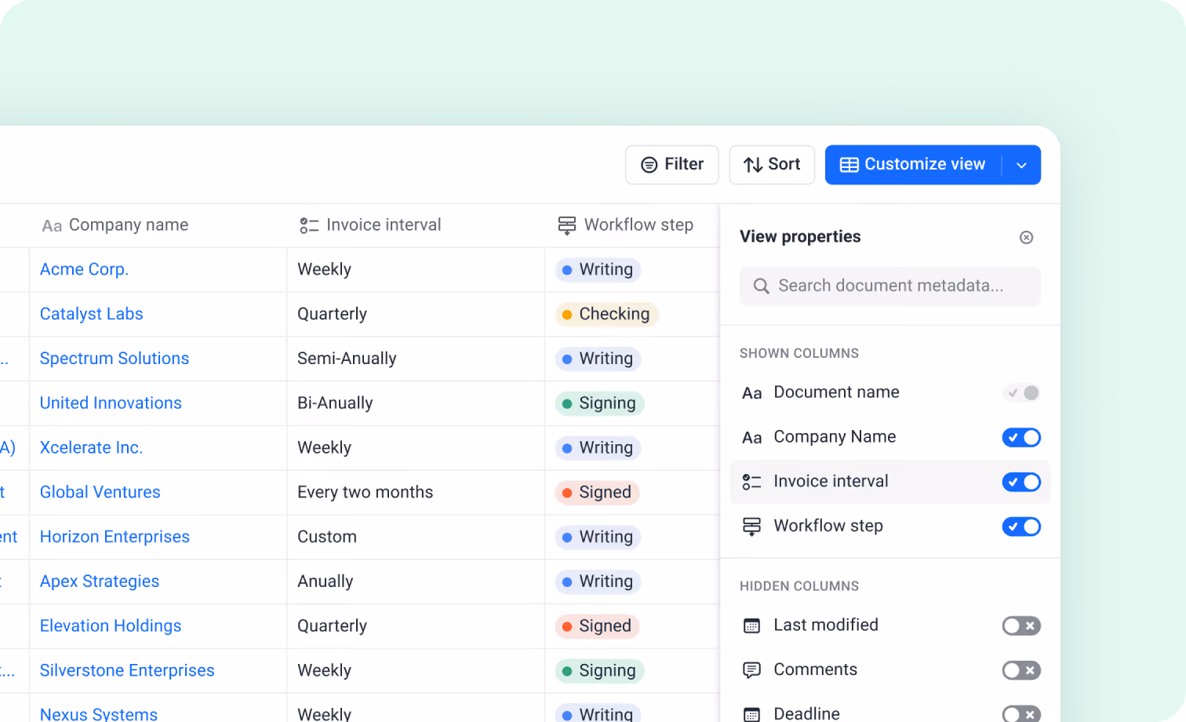Viewport: 1186px width, 722px height.
Task: Select the Invoice interval property row
Action: pos(889,482)
